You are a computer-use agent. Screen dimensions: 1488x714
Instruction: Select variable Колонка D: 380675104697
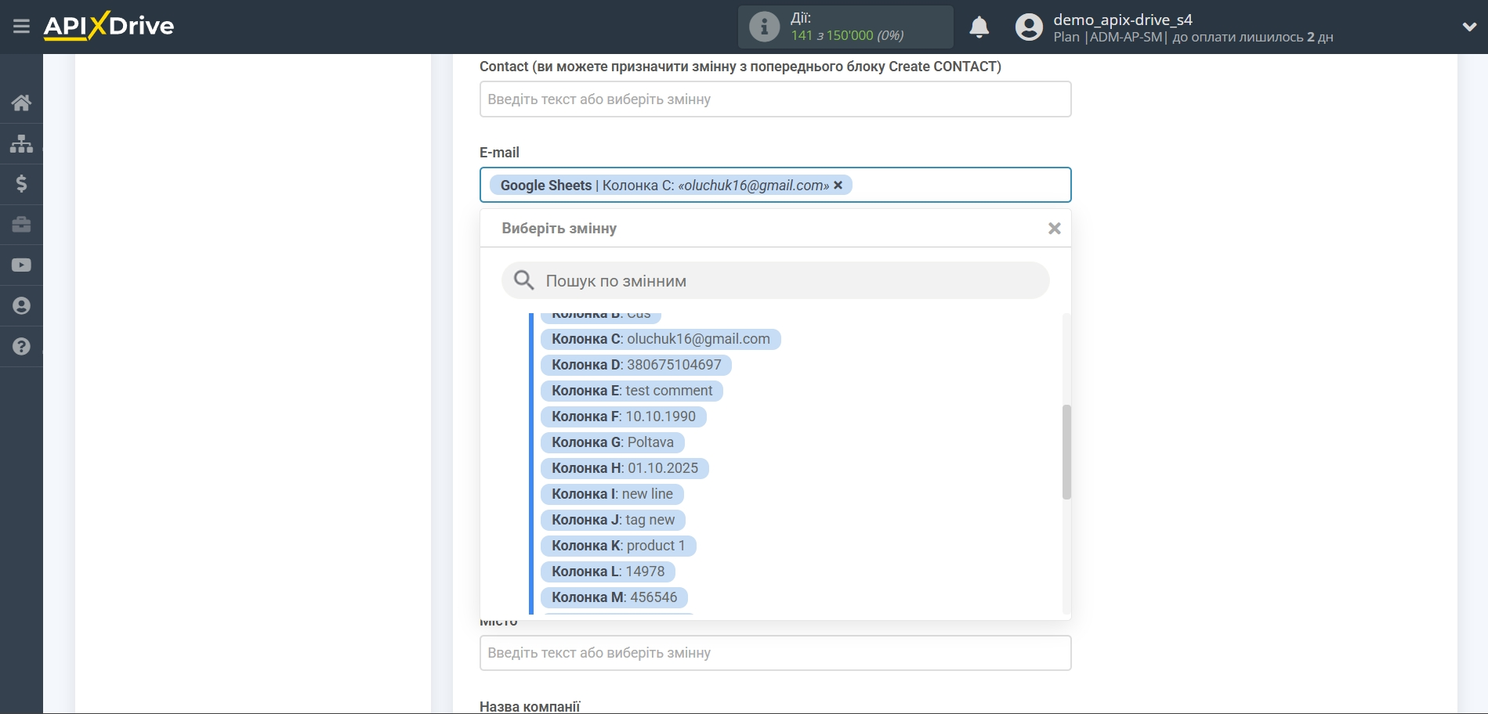(635, 365)
